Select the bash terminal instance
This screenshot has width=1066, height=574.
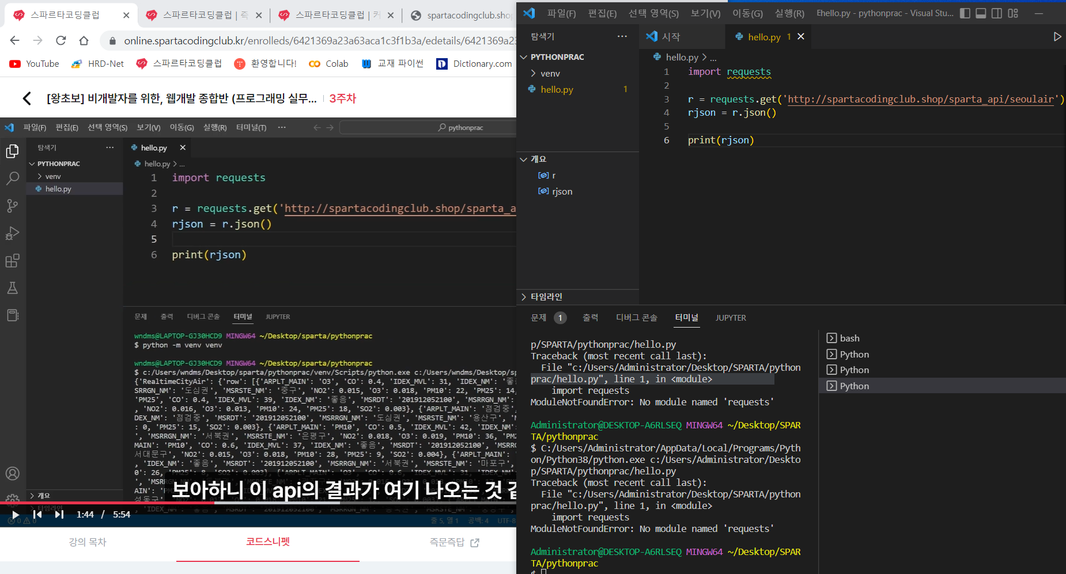pos(942,338)
